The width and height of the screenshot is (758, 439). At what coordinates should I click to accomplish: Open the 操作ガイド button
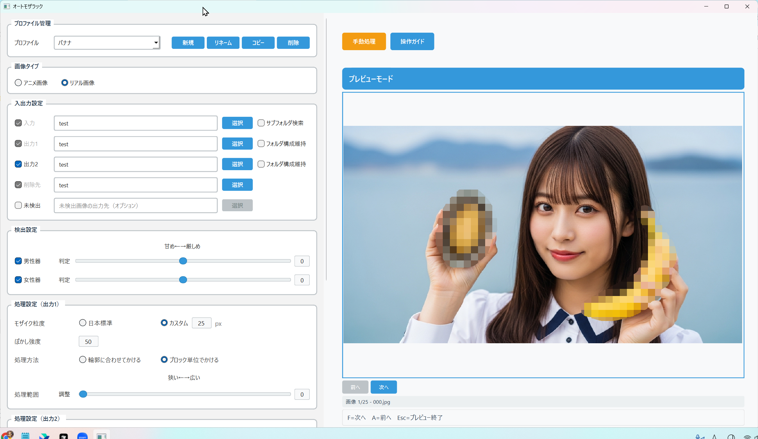412,41
